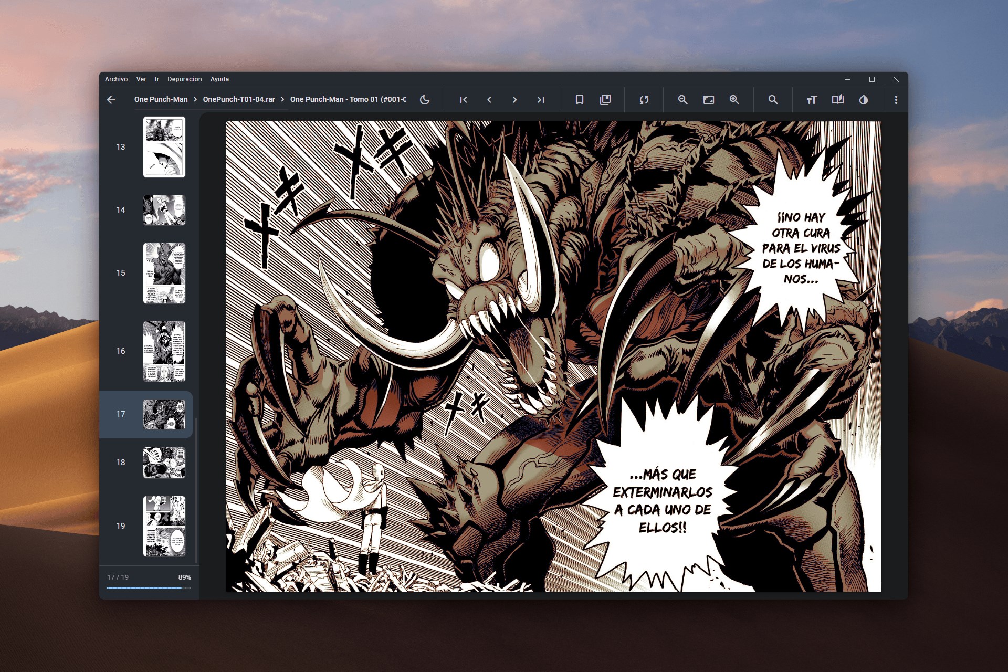Viewport: 1008px width, 672px height.
Task: Toggle two-page book view mode
Action: click(x=837, y=100)
